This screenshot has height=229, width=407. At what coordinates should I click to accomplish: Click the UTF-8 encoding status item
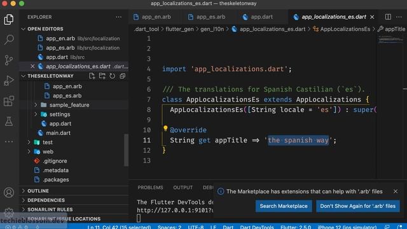coord(196,227)
